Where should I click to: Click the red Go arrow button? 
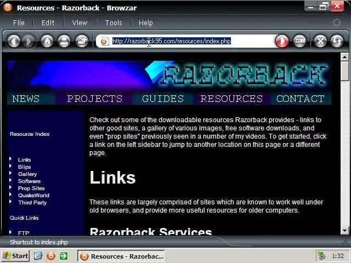point(281,41)
